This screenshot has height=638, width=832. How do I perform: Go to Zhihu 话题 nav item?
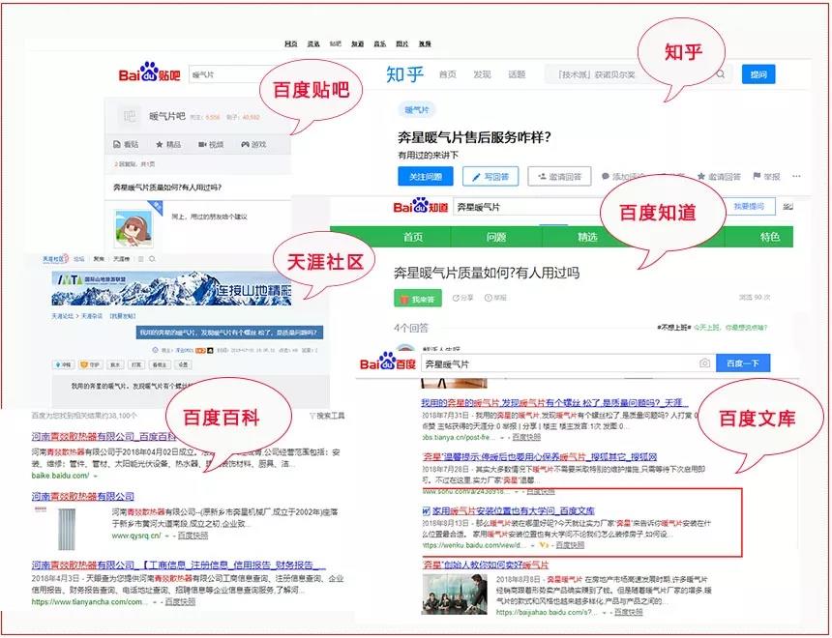coord(517,74)
